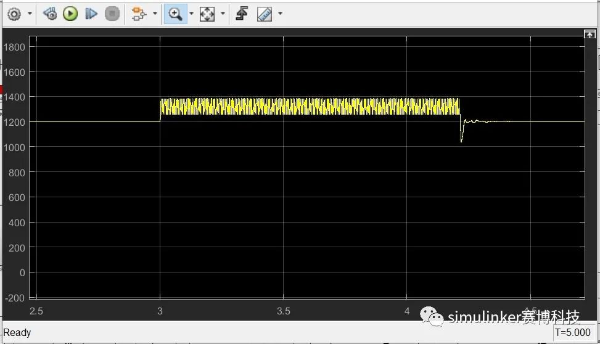Click x-axis label 3.5
Screen dimensions: 600x344
coord(284,311)
